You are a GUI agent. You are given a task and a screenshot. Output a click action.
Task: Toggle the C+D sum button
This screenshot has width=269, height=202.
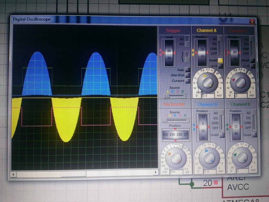pos(252,66)
